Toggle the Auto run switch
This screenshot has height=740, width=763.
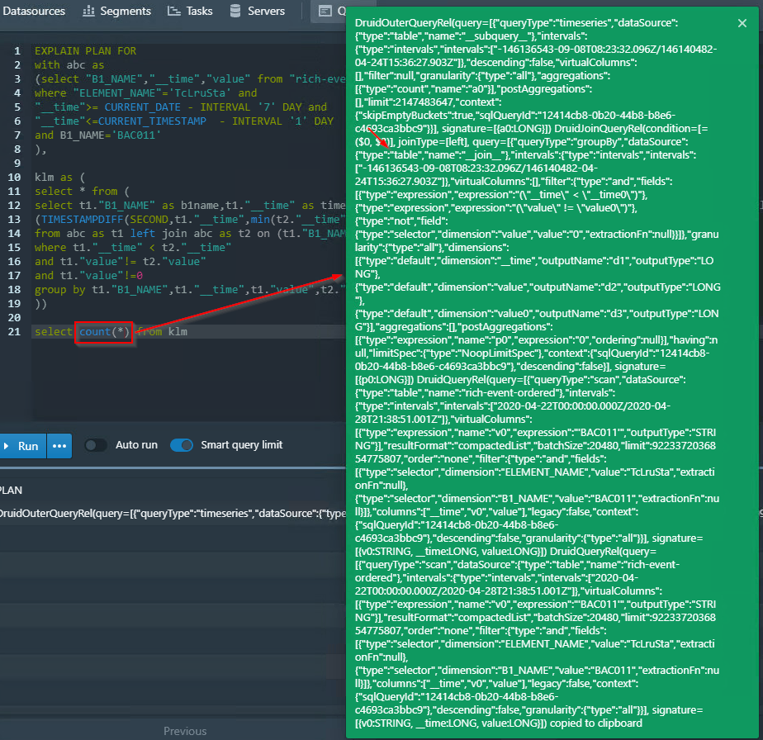[96, 445]
